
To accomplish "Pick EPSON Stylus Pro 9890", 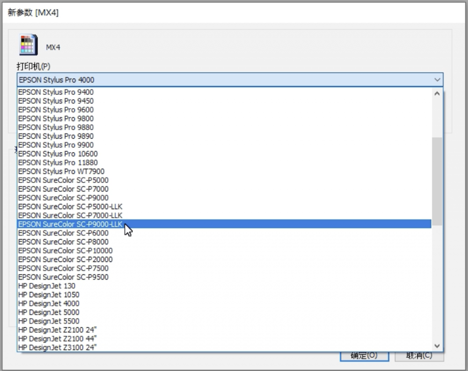I will (224, 136).
